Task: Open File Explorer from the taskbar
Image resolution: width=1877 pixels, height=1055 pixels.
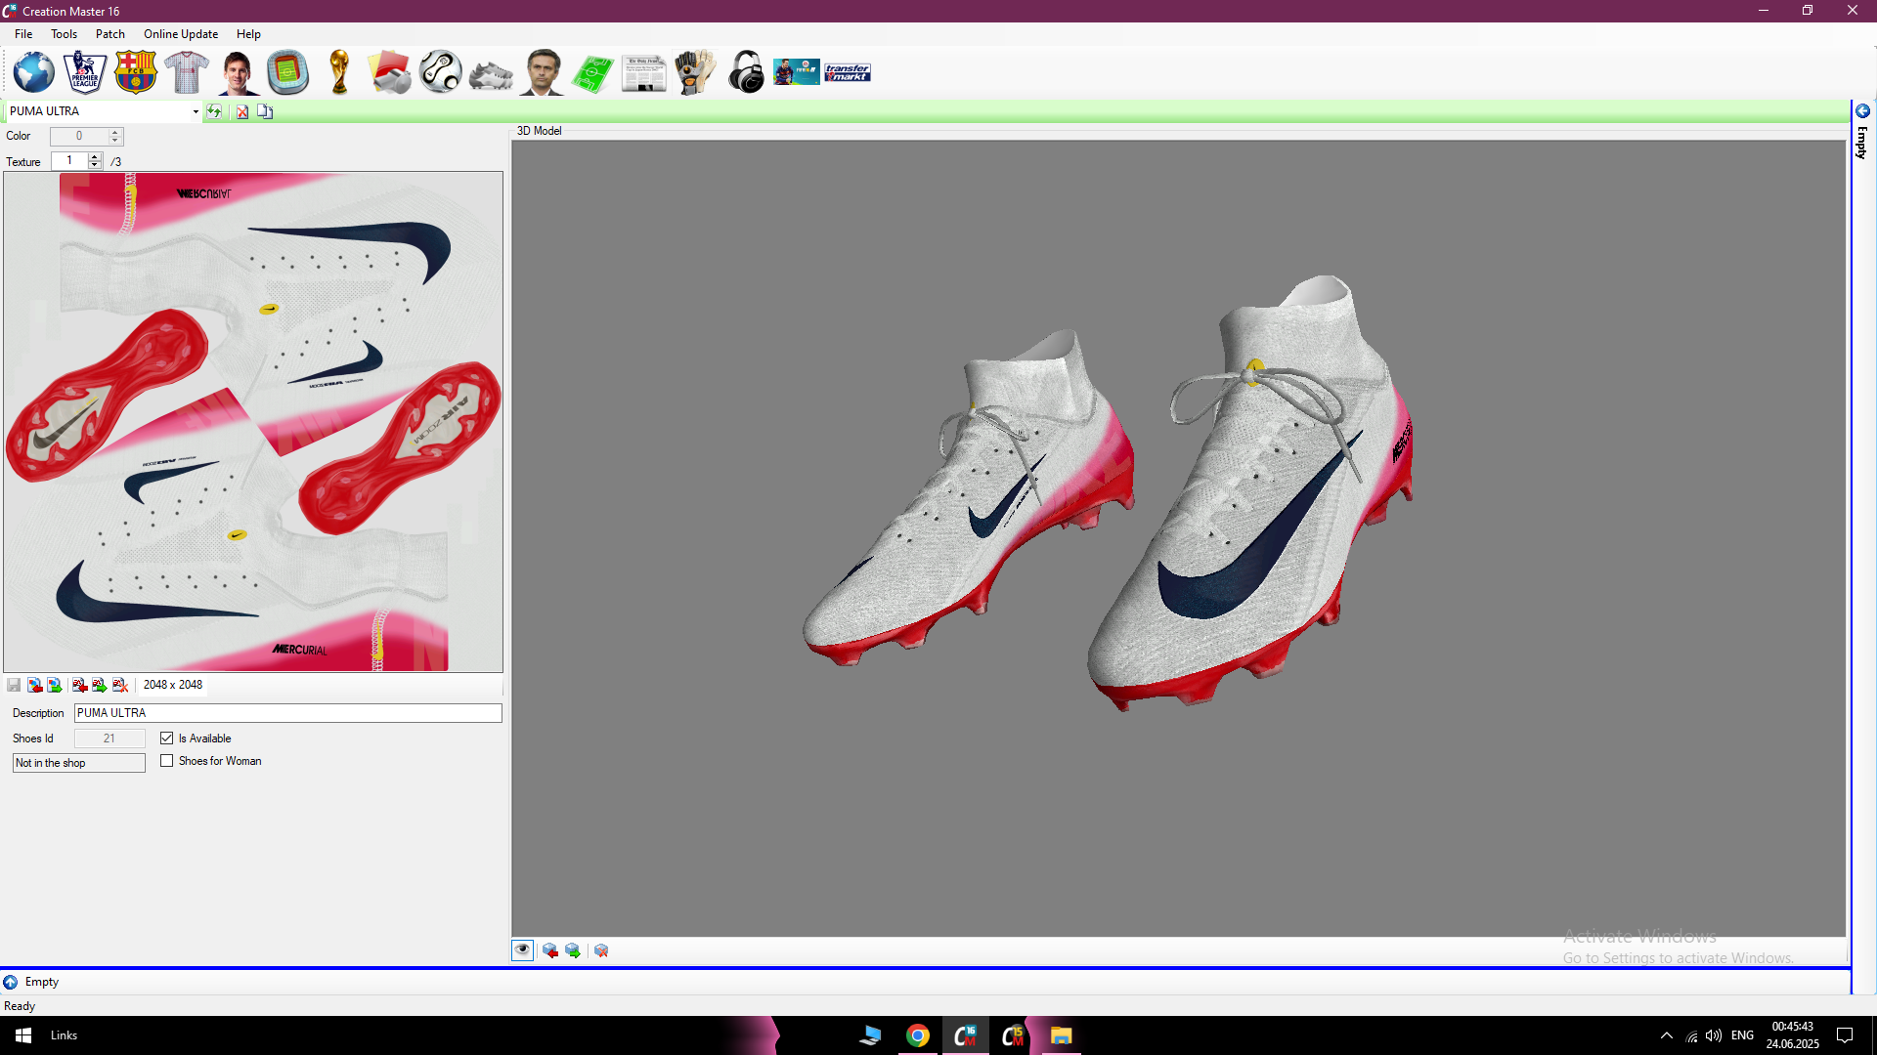Action: tap(1061, 1035)
